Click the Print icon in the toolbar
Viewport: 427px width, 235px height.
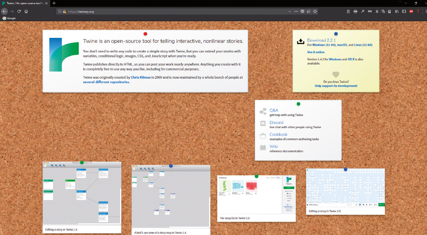pos(355,11)
